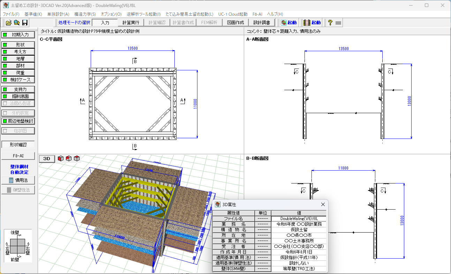This screenshot has height=274, width=451.
Task: Click the 令和6年8月1日 value cell
Action: [x=299, y=252]
